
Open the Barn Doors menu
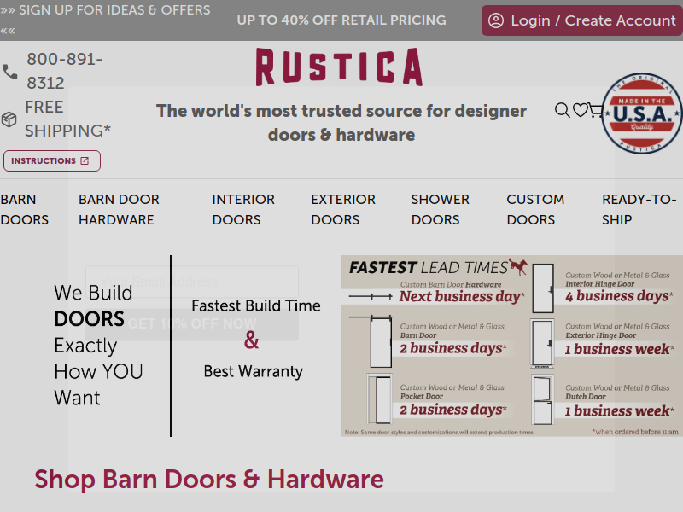click(25, 209)
